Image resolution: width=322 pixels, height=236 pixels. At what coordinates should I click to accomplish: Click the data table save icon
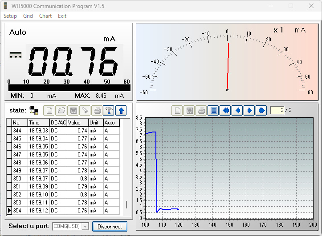pyautogui.click(x=73, y=110)
